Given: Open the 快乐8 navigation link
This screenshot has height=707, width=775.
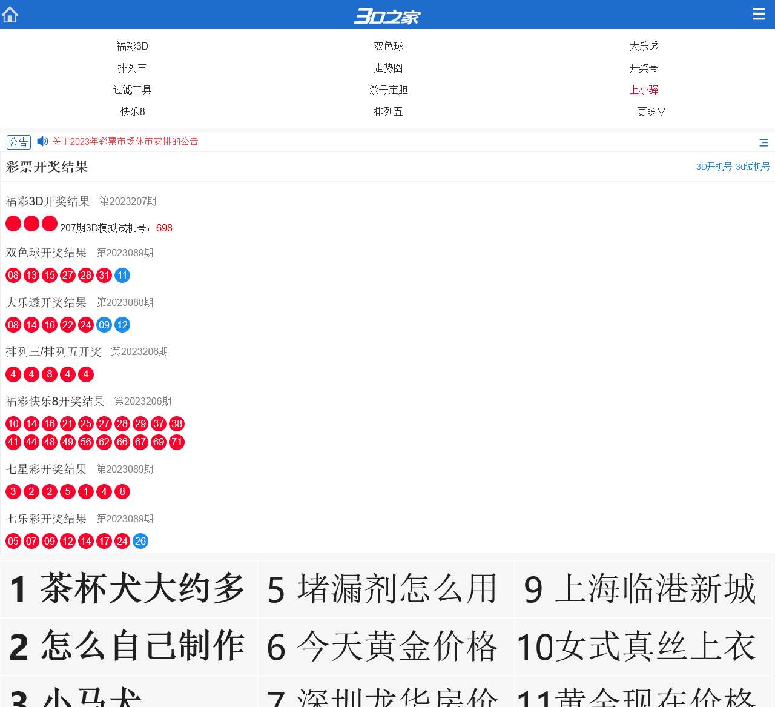Looking at the screenshot, I should (x=133, y=111).
